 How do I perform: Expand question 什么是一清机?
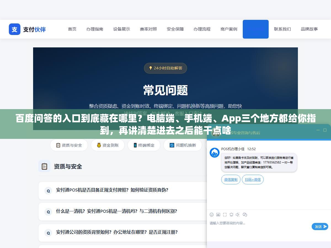123,212
